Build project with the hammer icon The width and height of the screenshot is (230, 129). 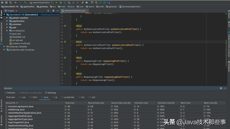click(x=25, y=3)
